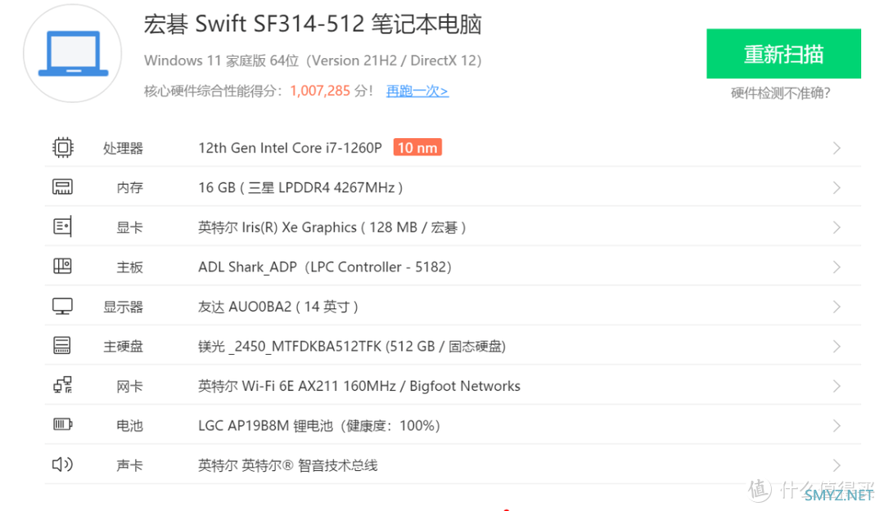884x511 pixels.
Task: Select the 主硬盘 label
Action: coord(123,347)
